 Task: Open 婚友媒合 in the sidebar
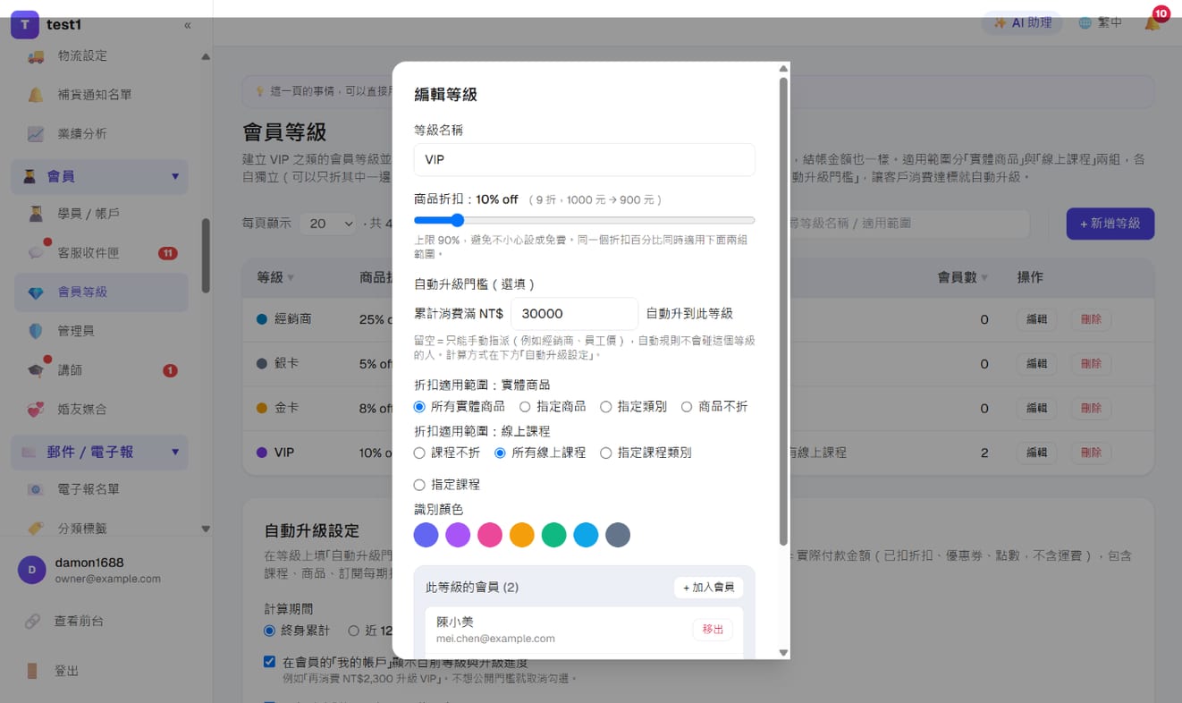pos(101,410)
